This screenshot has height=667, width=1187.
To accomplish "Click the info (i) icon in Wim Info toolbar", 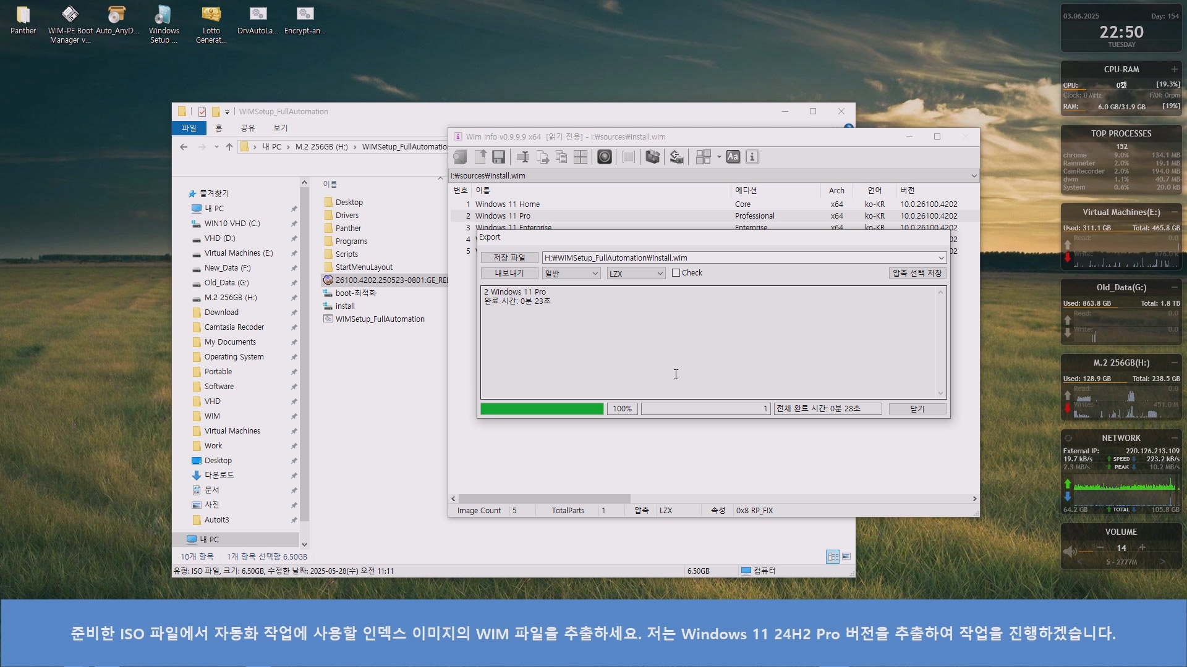I will tap(752, 157).
